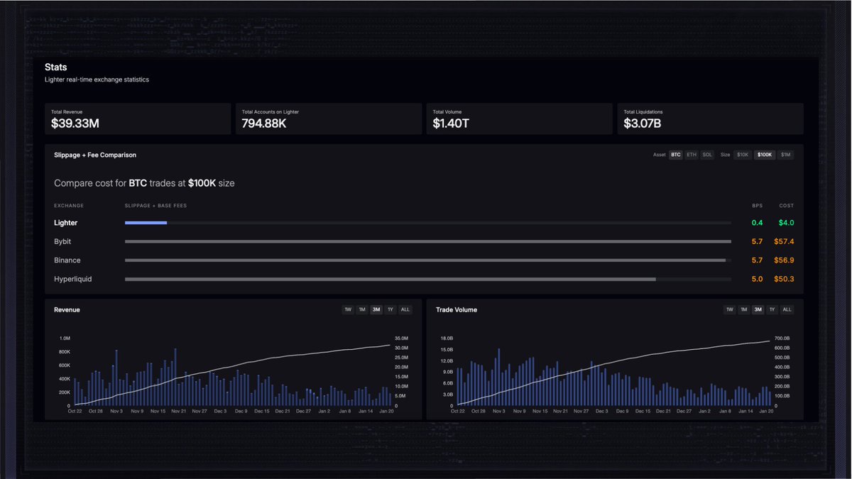Click the Revenue chart title
Viewport: 852px width, 479px height.
[x=67, y=309]
